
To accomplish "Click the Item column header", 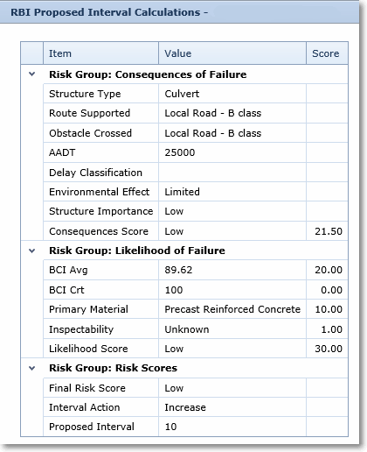I will tap(100, 53).
